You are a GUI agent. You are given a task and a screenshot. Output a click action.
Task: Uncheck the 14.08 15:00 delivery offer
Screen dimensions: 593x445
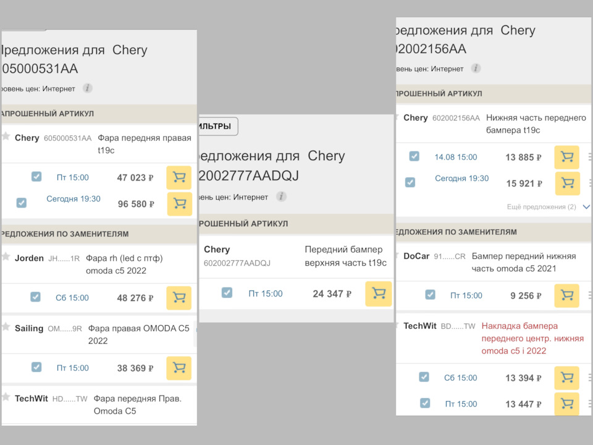pyautogui.click(x=414, y=156)
